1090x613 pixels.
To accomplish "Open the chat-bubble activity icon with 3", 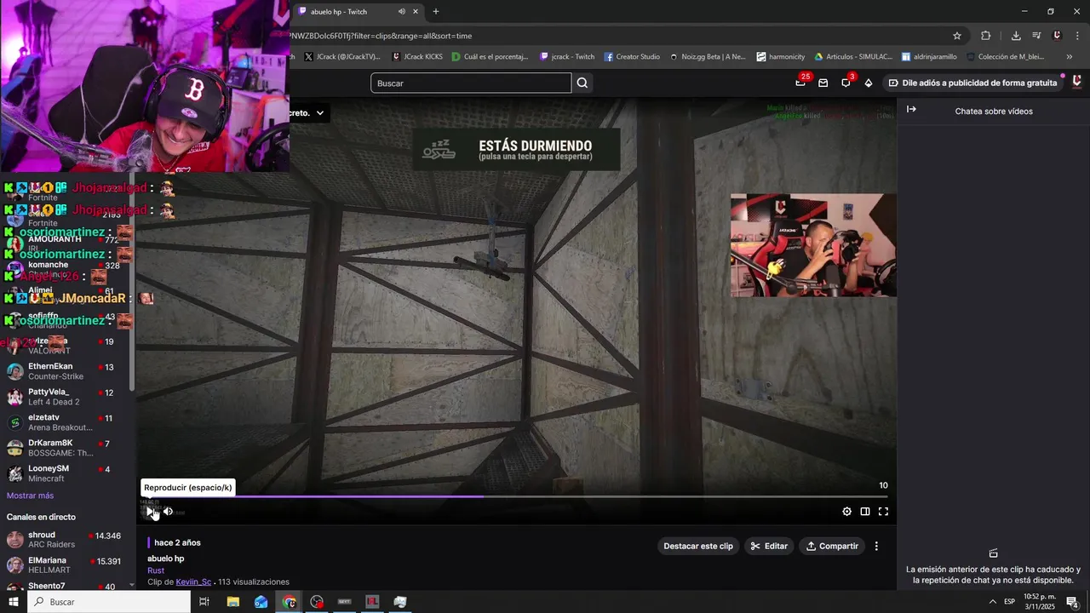I will point(846,82).
